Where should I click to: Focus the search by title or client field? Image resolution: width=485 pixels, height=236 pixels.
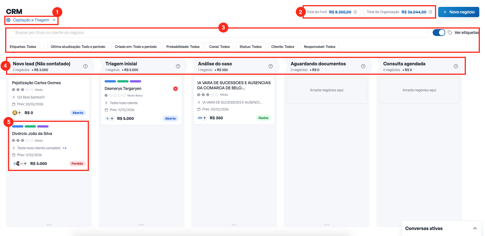[217, 33]
